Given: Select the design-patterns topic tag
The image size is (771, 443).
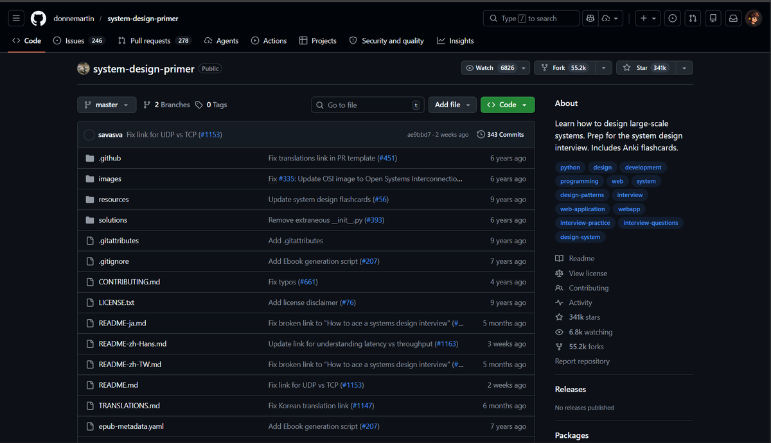Looking at the screenshot, I should (x=582, y=195).
